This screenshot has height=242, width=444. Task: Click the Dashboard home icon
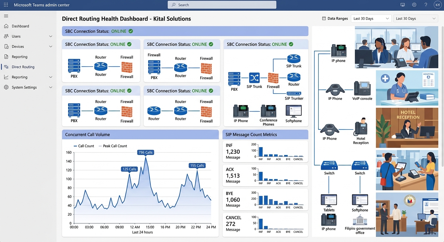point(6,26)
